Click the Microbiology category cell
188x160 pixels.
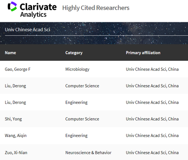click(x=77, y=69)
